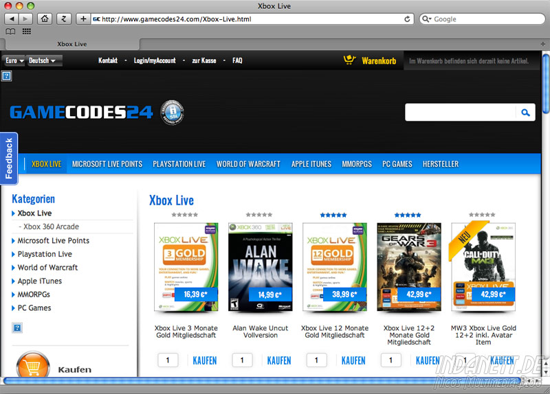Click the Google search magnifier icon

426,19
